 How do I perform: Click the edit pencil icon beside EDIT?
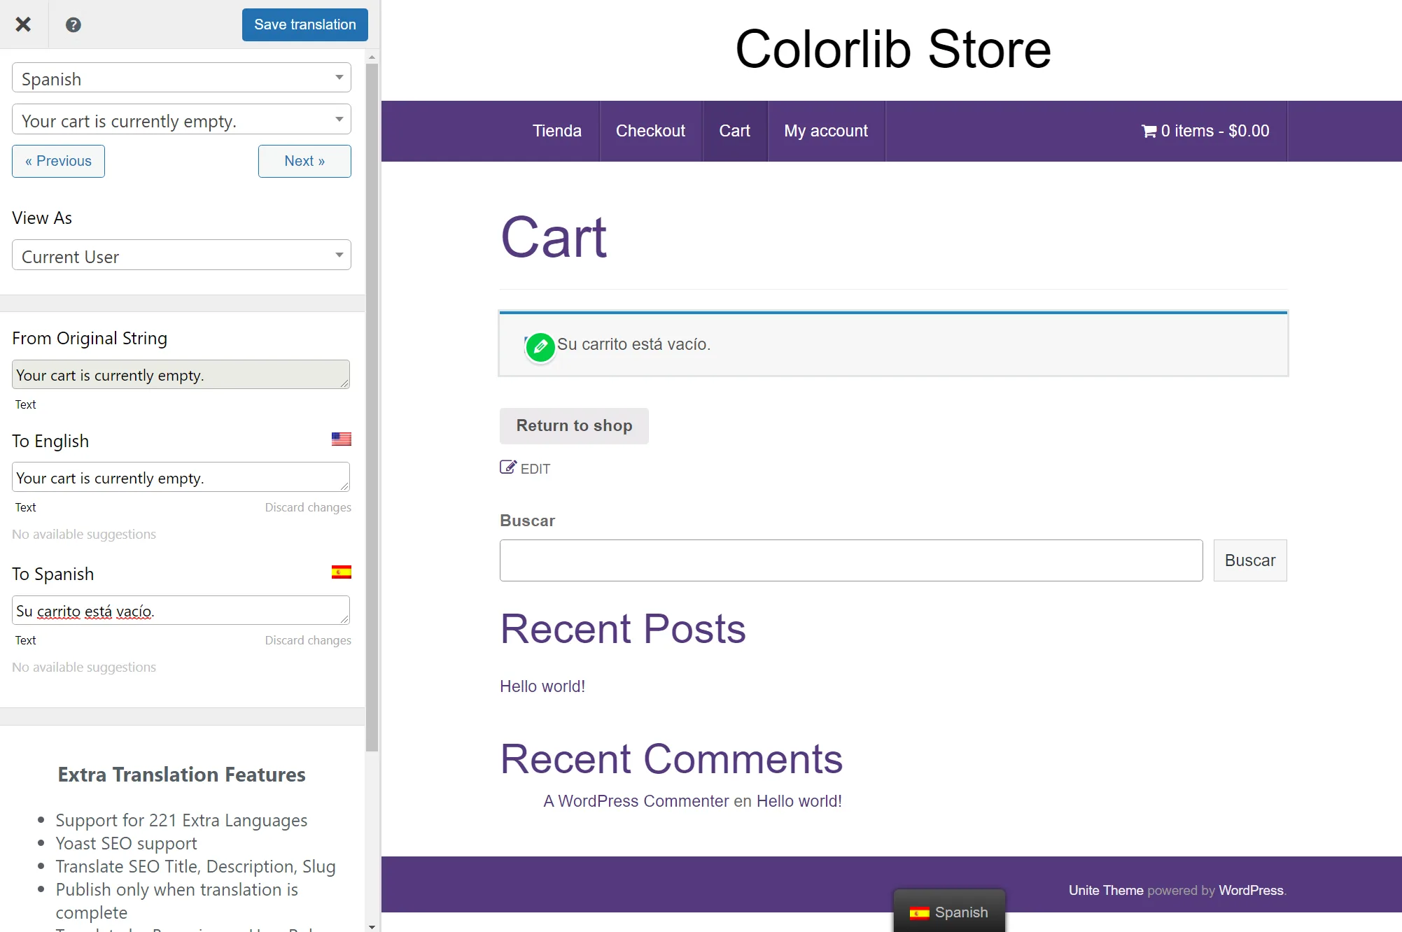click(x=507, y=467)
